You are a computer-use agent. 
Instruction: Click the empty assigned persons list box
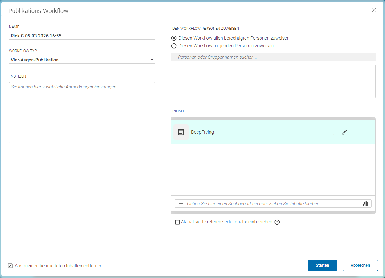point(273,81)
